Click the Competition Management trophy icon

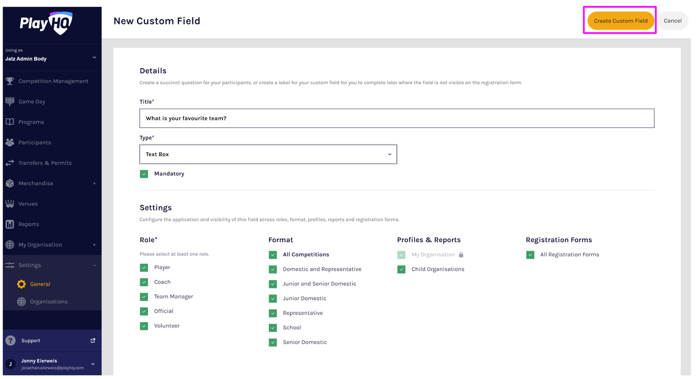[x=10, y=81]
